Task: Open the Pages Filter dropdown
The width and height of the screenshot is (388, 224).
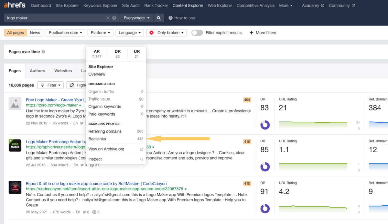Action: [x=50, y=85]
